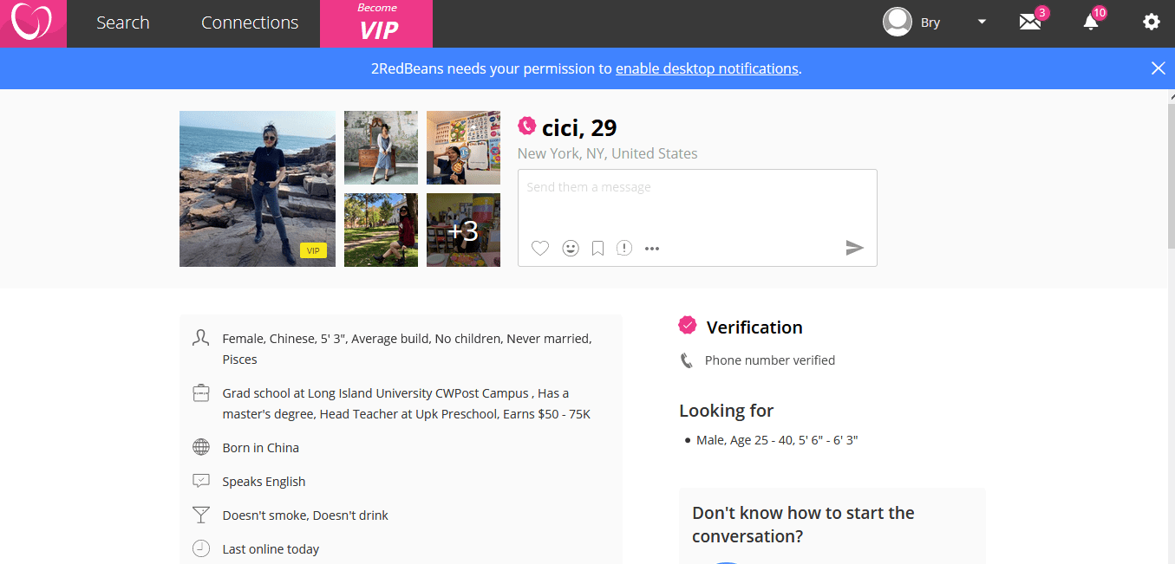This screenshot has height=564, width=1175.
Task: Click the Female, Chinese basic info text
Action: point(407,349)
